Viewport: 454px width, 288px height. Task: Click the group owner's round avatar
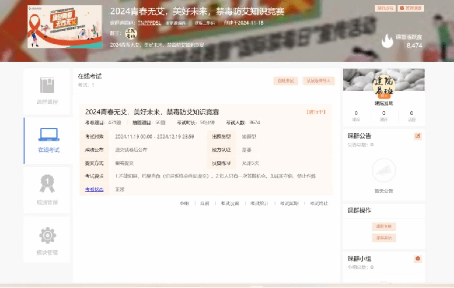pyautogui.click(x=131, y=33)
